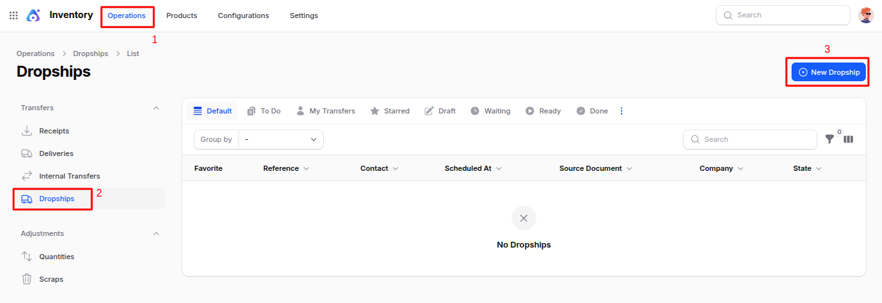Click the Receipts download icon in sidebar
This screenshot has height=303, width=882.
(27, 131)
